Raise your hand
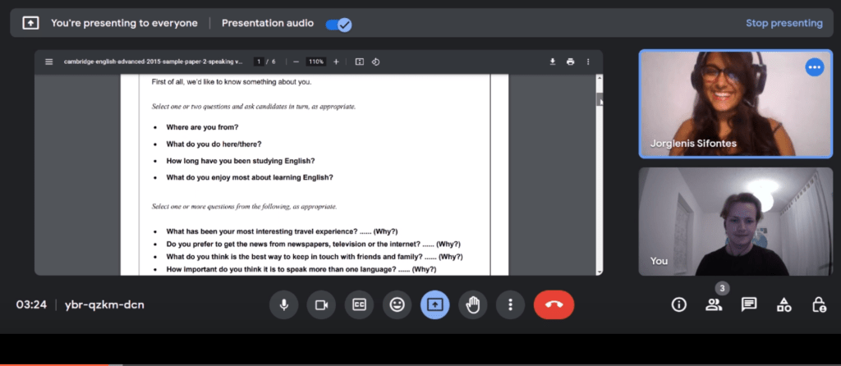 [472, 304]
